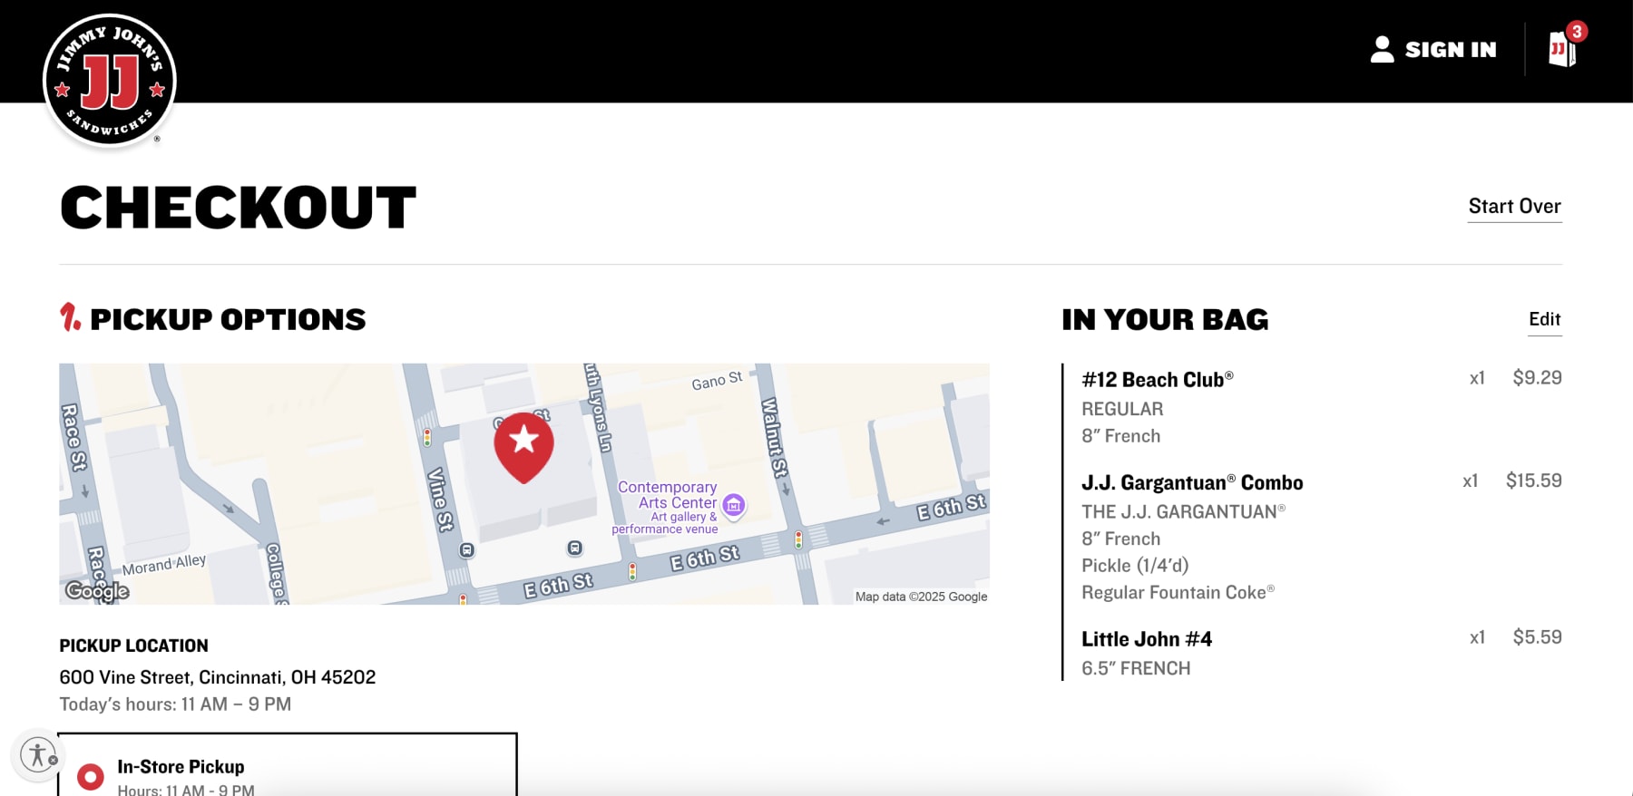1633x796 pixels.
Task: Click Map data ©2025 Google text
Action: (921, 597)
